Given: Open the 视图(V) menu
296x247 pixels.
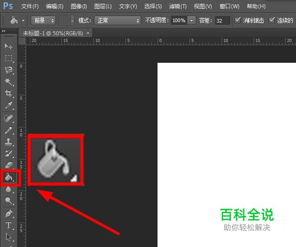Looking at the screenshot, I should pos(203,6).
